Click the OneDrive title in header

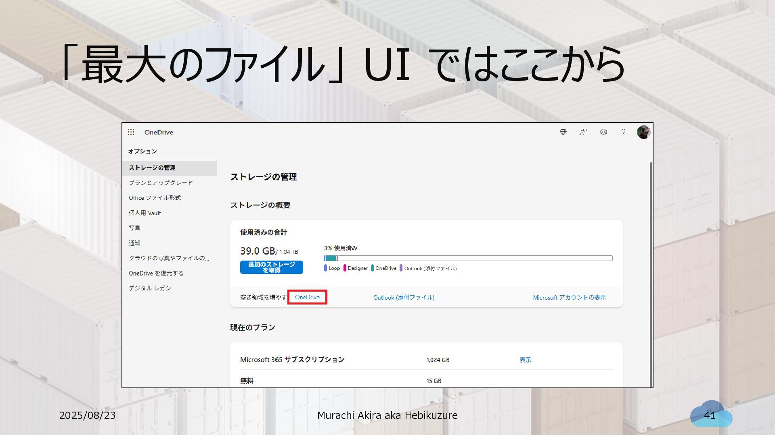159,132
